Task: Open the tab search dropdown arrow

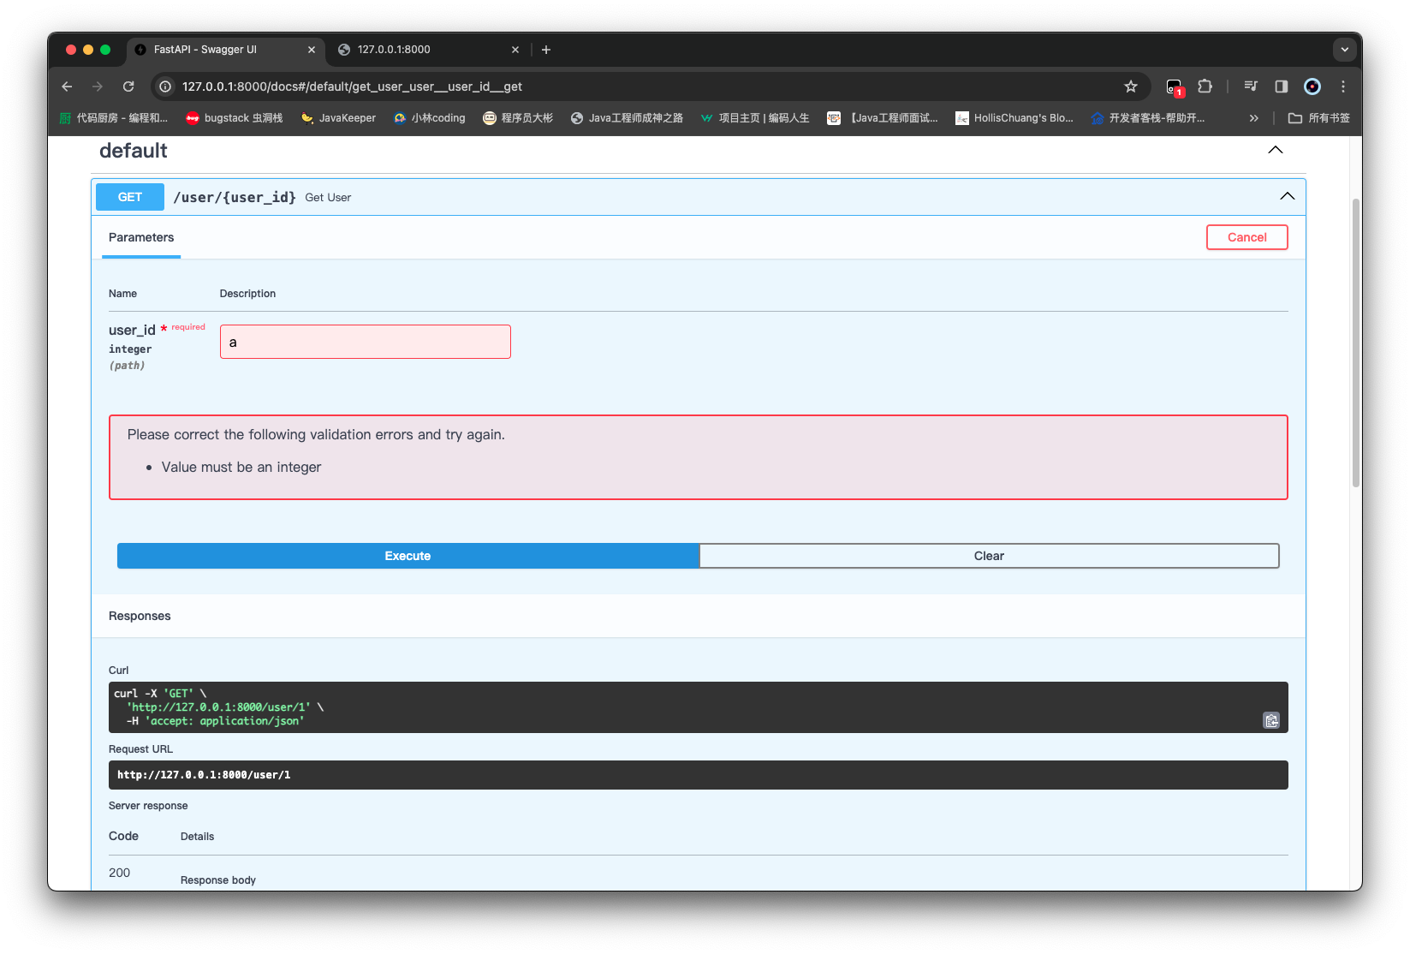Action: tap(1345, 50)
